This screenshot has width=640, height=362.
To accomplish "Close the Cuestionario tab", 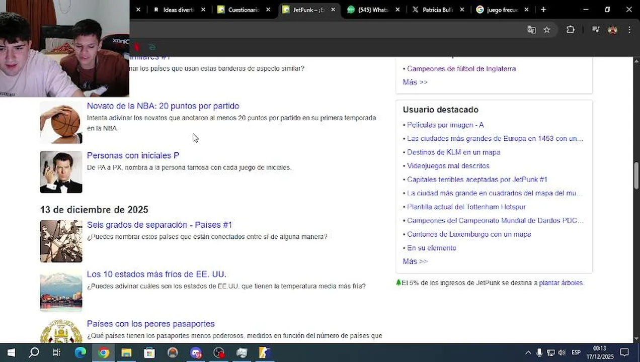I will point(268,10).
